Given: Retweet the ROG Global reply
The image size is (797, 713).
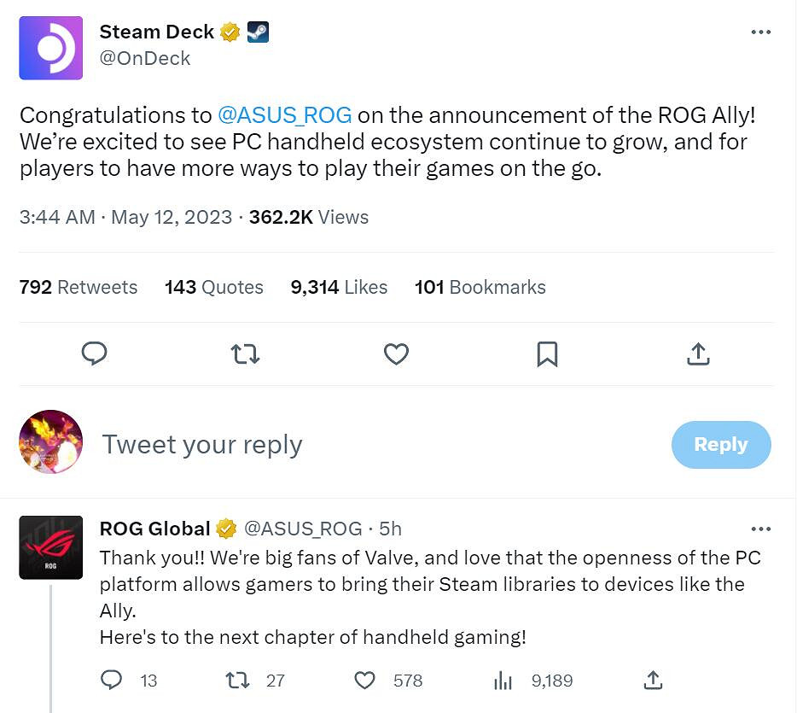Looking at the screenshot, I should coord(236,681).
